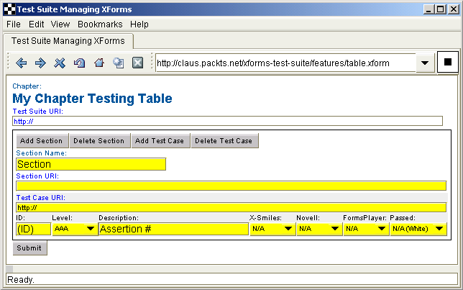Click the Delete Test Case button

tap(224, 140)
